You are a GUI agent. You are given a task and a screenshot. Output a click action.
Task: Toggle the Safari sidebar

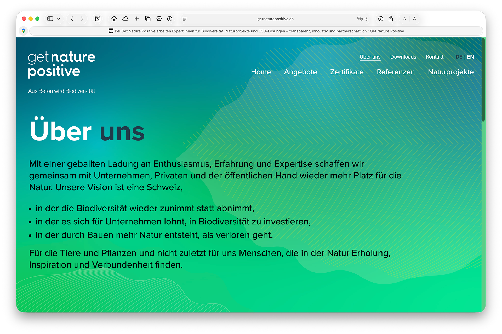[x=50, y=19]
